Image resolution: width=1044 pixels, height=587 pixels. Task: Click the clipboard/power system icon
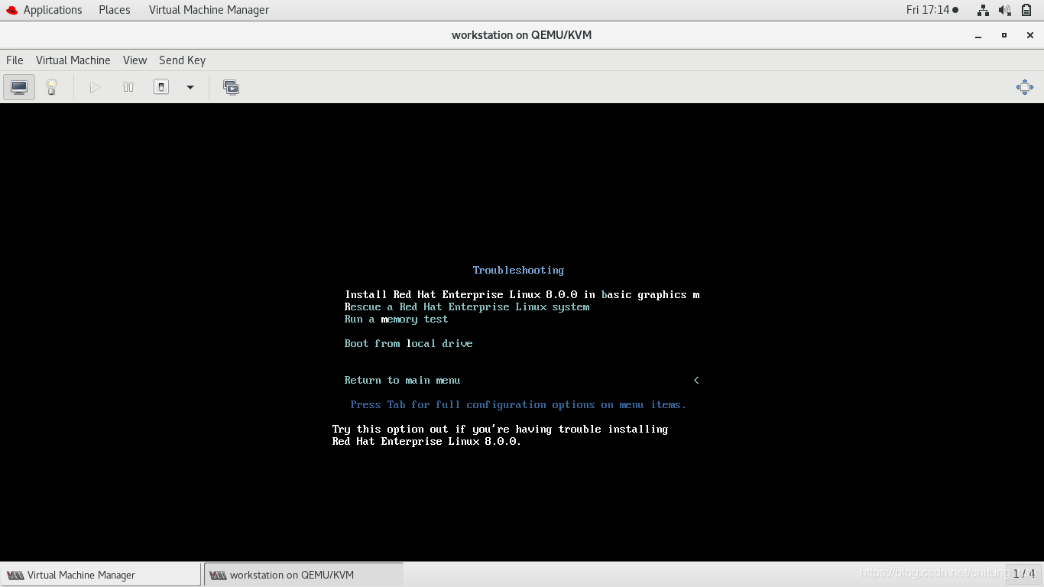pyautogui.click(x=1026, y=10)
